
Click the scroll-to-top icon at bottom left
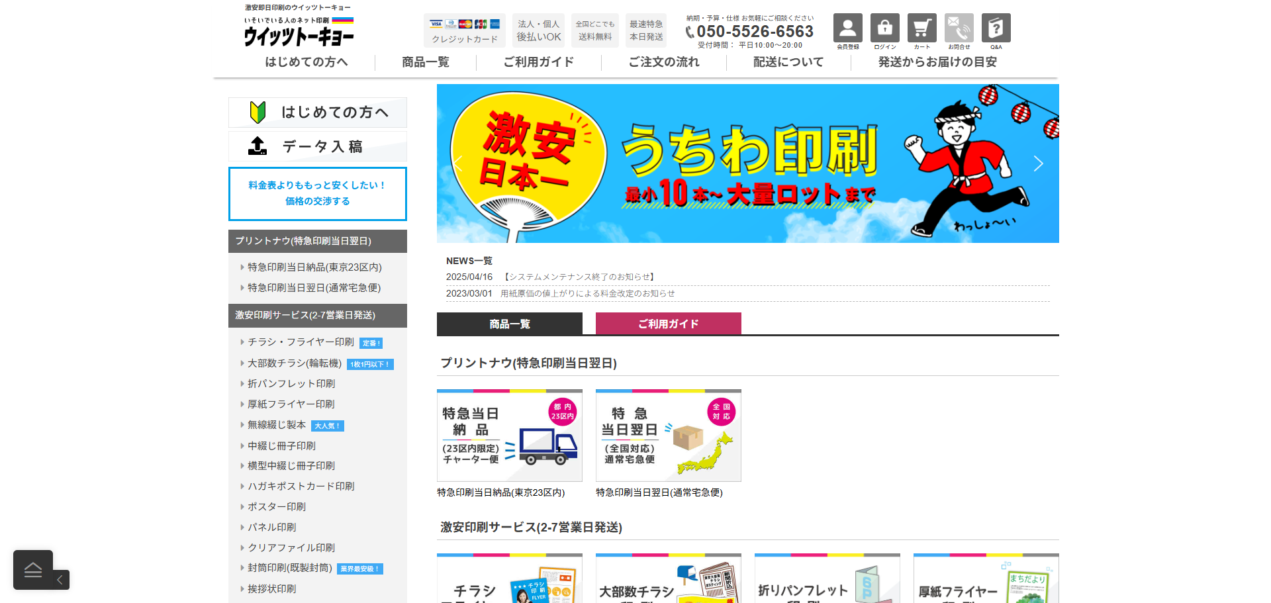pos(33,569)
